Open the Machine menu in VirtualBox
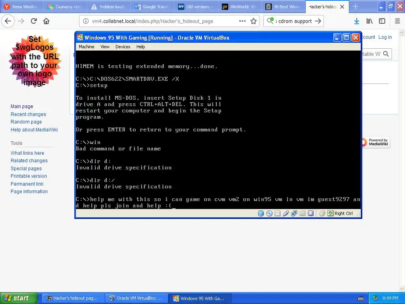This screenshot has width=405, height=304. [87, 47]
